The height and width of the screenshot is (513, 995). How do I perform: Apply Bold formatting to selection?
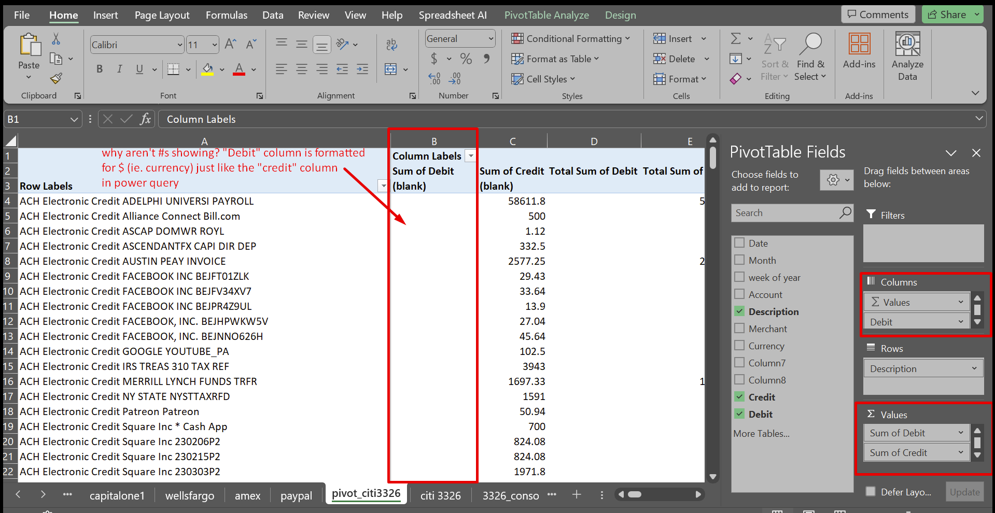tap(99, 68)
